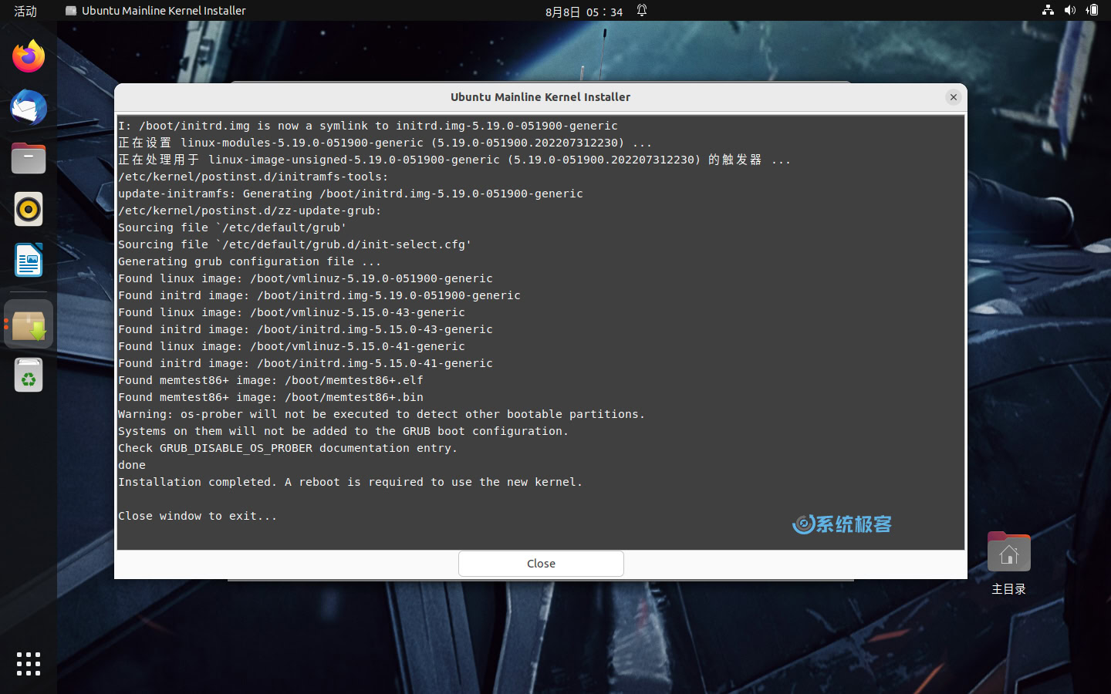Open the battery indicator in top bar
This screenshot has height=694, width=1111.
point(1092,11)
